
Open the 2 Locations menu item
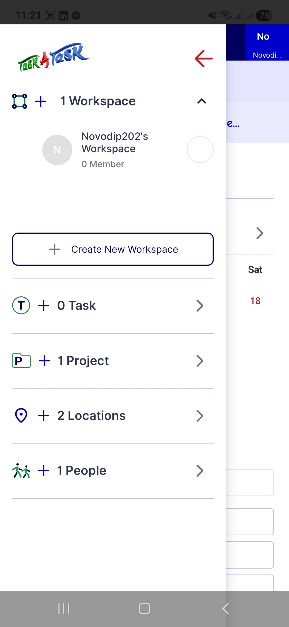[x=91, y=416]
